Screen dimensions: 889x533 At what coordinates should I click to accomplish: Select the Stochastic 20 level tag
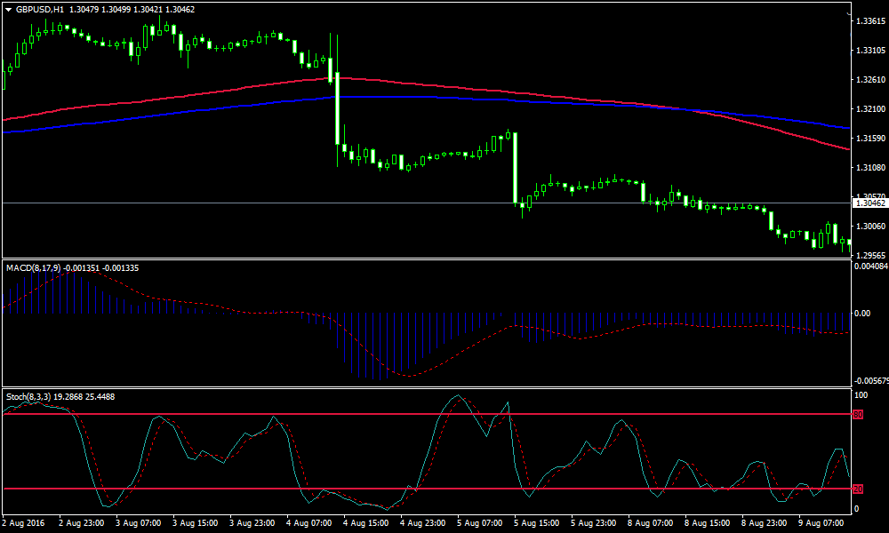point(858,489)
